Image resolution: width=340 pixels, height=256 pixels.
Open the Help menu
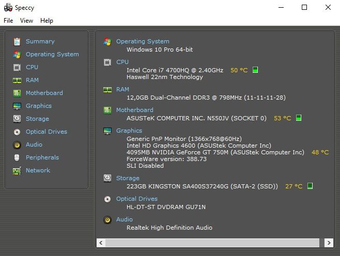coord(47,21)
